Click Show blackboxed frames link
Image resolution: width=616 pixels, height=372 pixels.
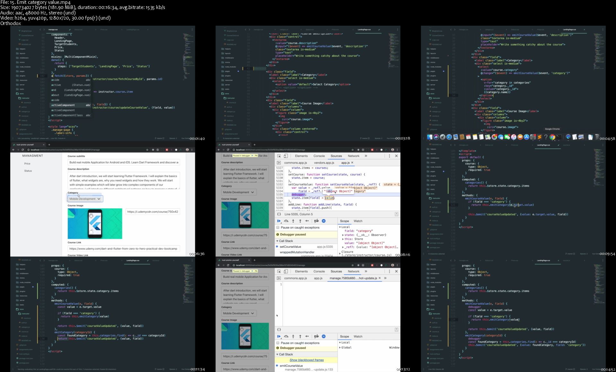(306, 360)
